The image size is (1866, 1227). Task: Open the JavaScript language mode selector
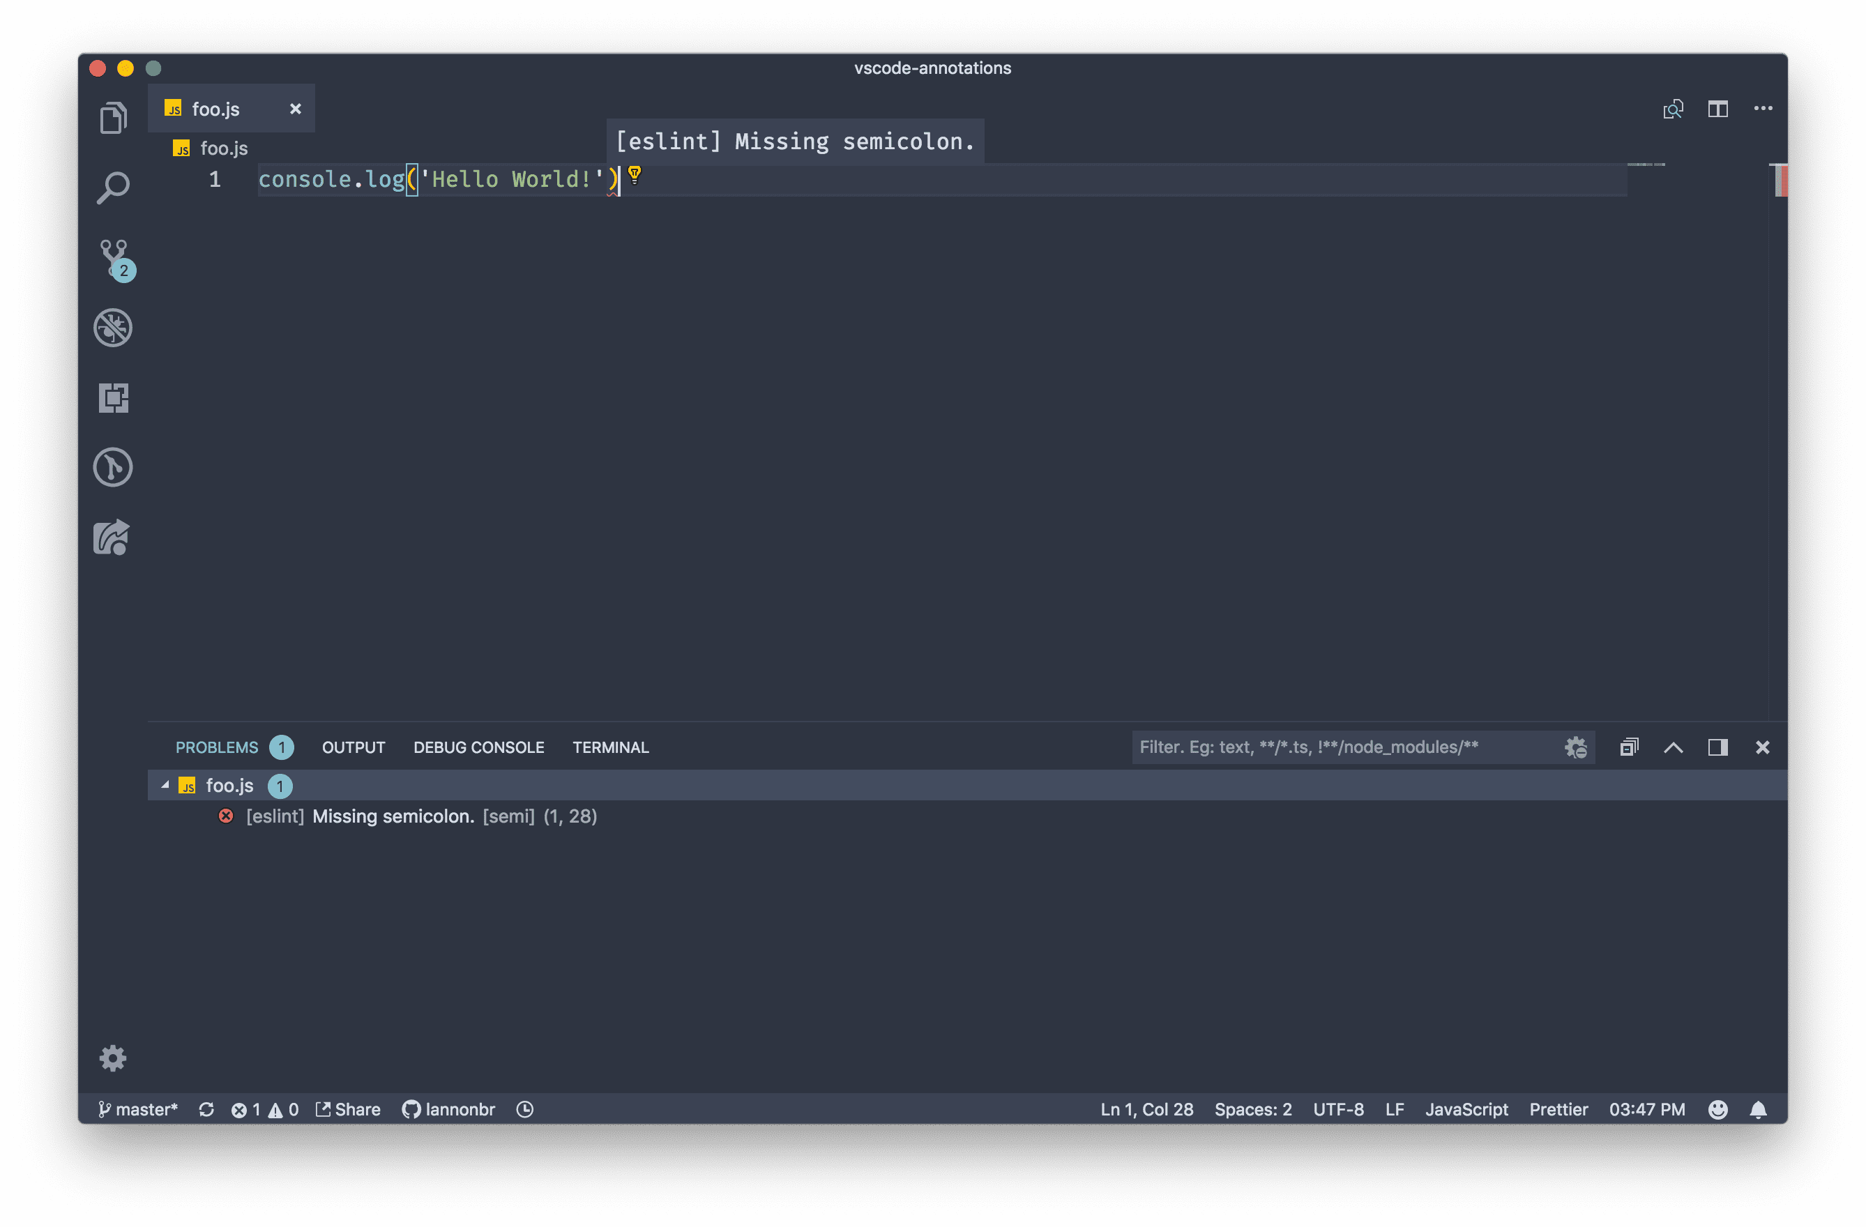click(1465, 1109)
